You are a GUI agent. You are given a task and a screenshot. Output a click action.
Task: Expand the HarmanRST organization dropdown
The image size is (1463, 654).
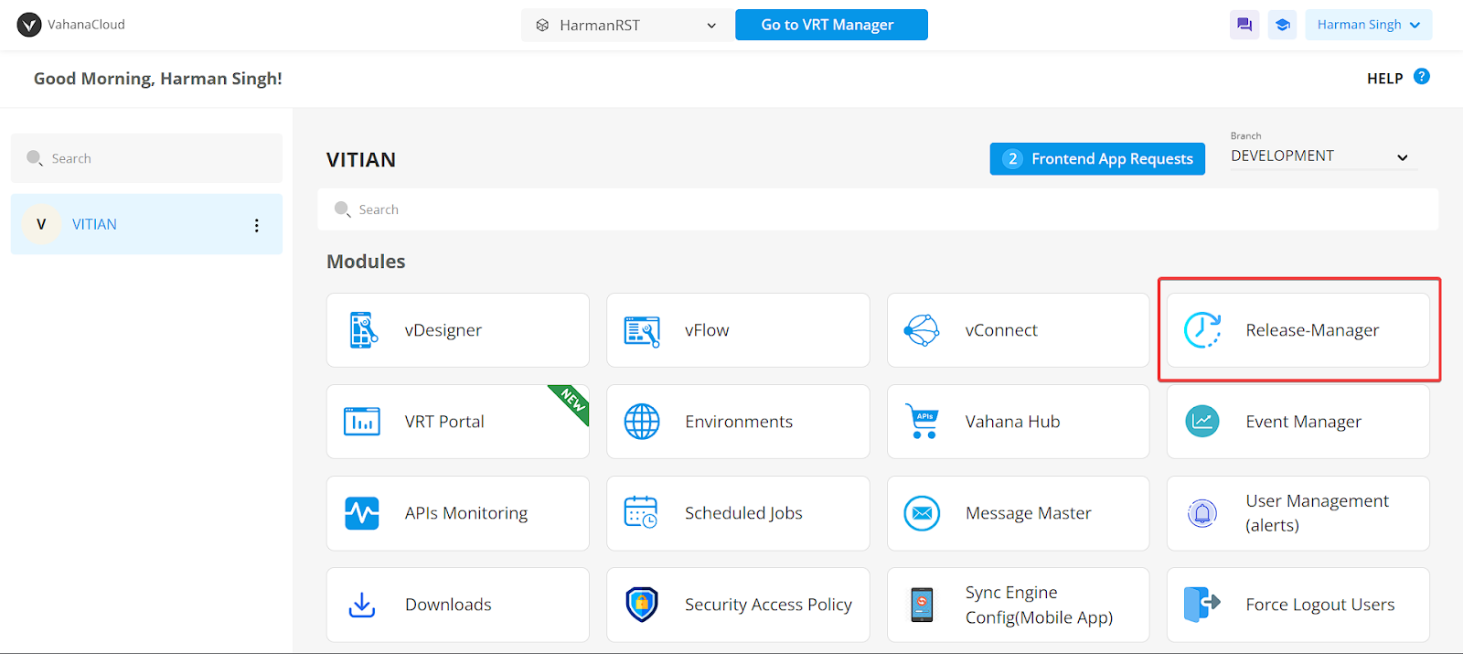coord(626,26)
